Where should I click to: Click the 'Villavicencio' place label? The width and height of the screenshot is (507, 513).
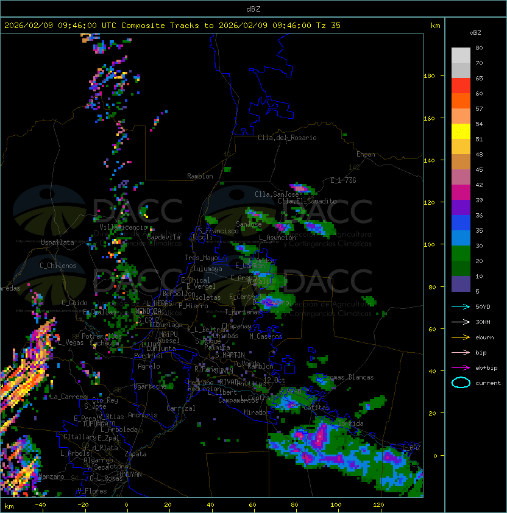pyautogui.click(x=123, y=227)
